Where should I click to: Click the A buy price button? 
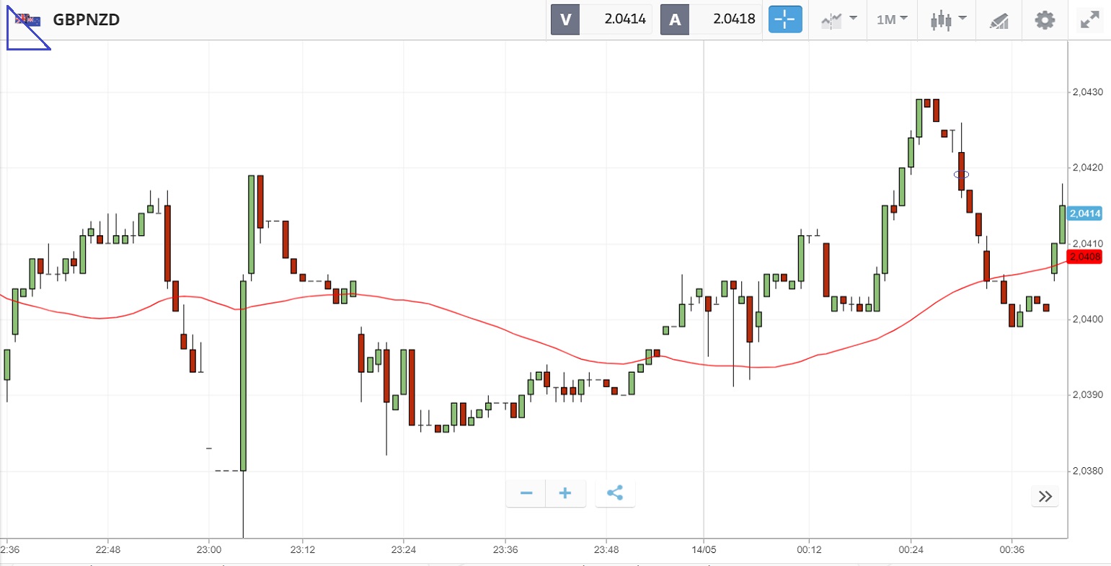pyautogui.click(x=710, y=19)
